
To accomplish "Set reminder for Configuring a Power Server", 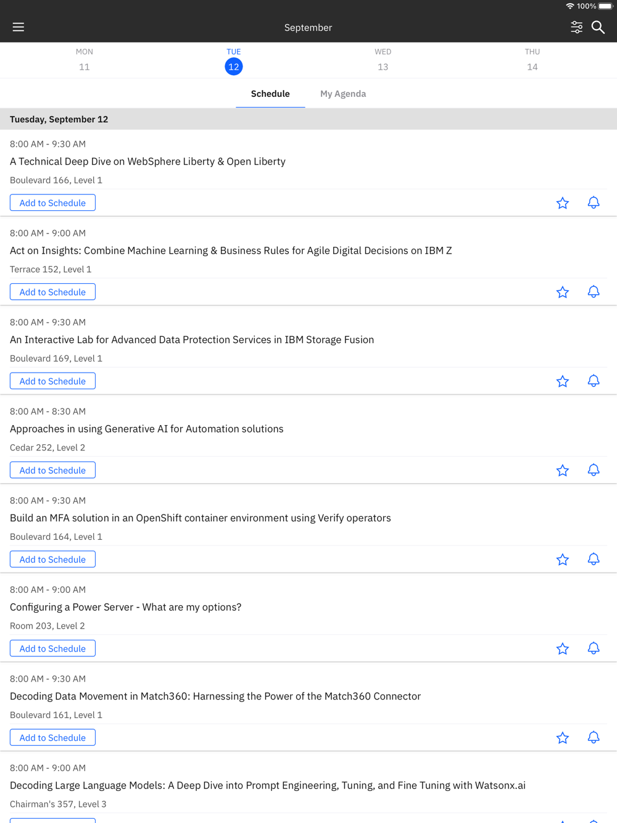I will 594,648.
